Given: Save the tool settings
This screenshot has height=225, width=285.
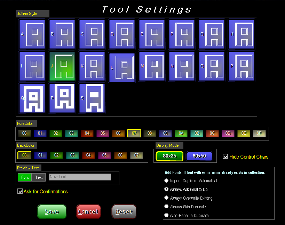Looking at the screenshot, I should click(x=52, y=211).
